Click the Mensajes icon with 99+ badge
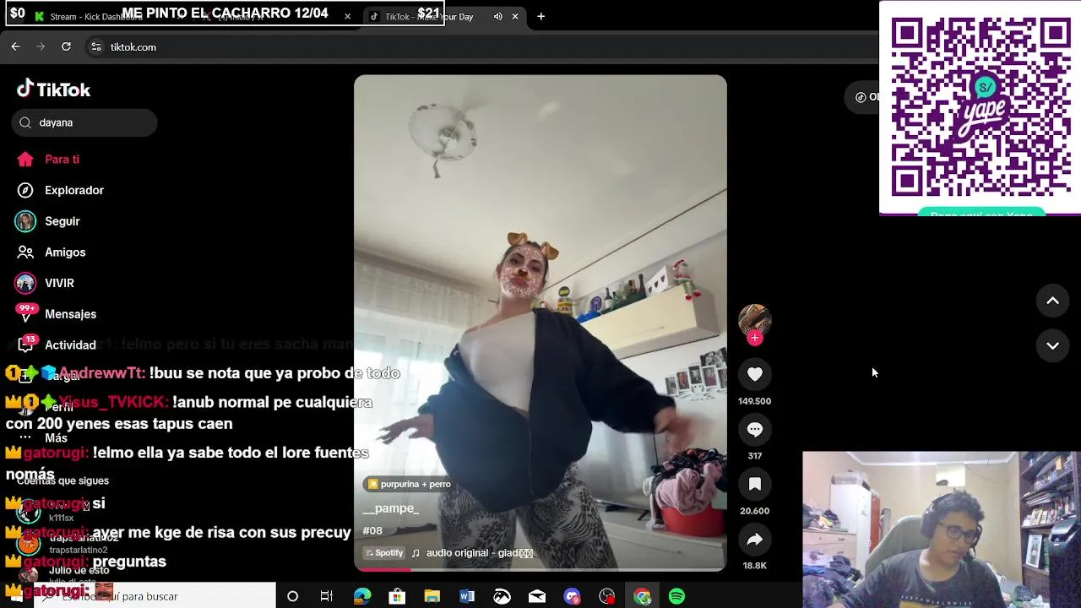Viewport: 1081px width, 608px height. [x=26, y=313]
